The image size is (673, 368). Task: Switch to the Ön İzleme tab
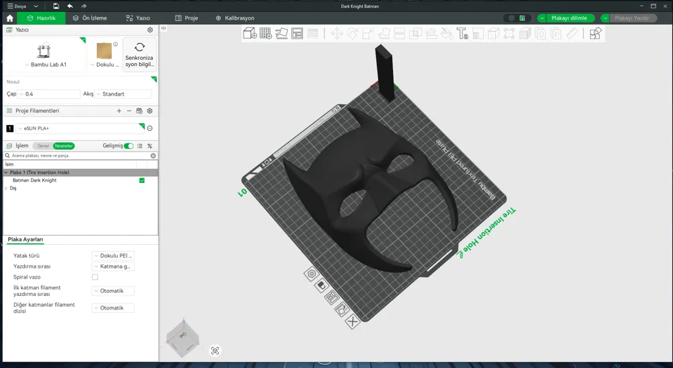pyautogui.click(x=90, y=18)
